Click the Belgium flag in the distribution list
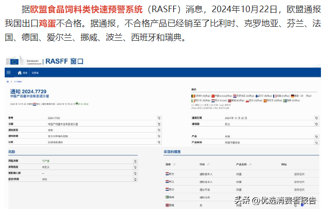Image resolution: width=335 pixels, height=215 pixels. (193, 96)
